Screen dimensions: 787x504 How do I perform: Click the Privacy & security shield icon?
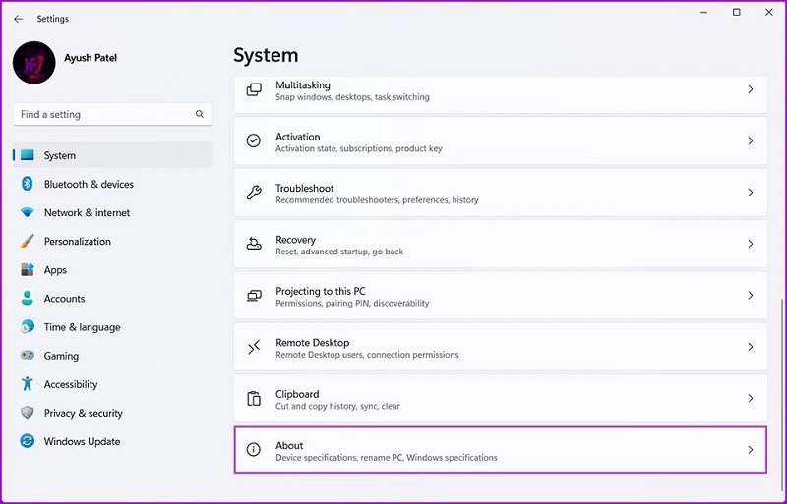pos(27,414)
